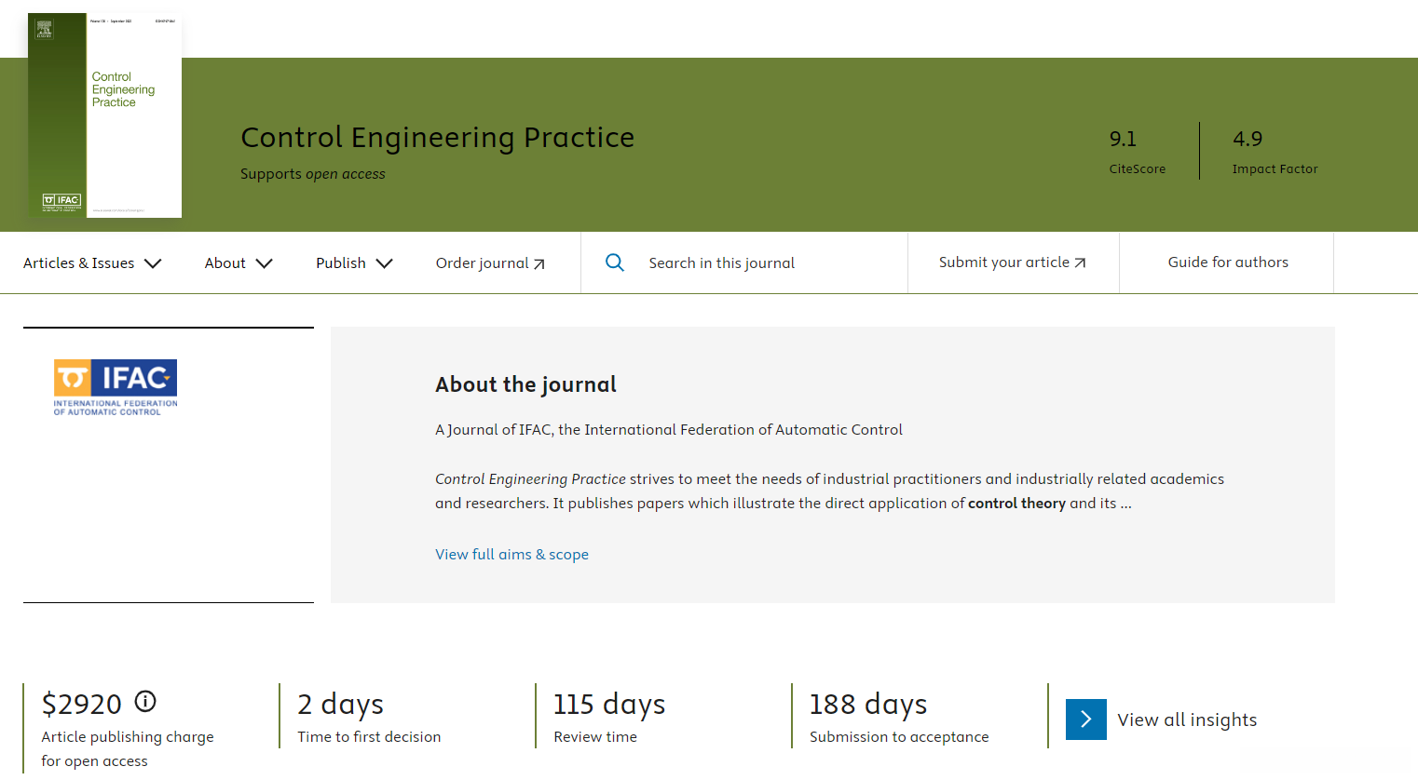
Task: Click the Order journal link
Action: [x=482, y=263]
